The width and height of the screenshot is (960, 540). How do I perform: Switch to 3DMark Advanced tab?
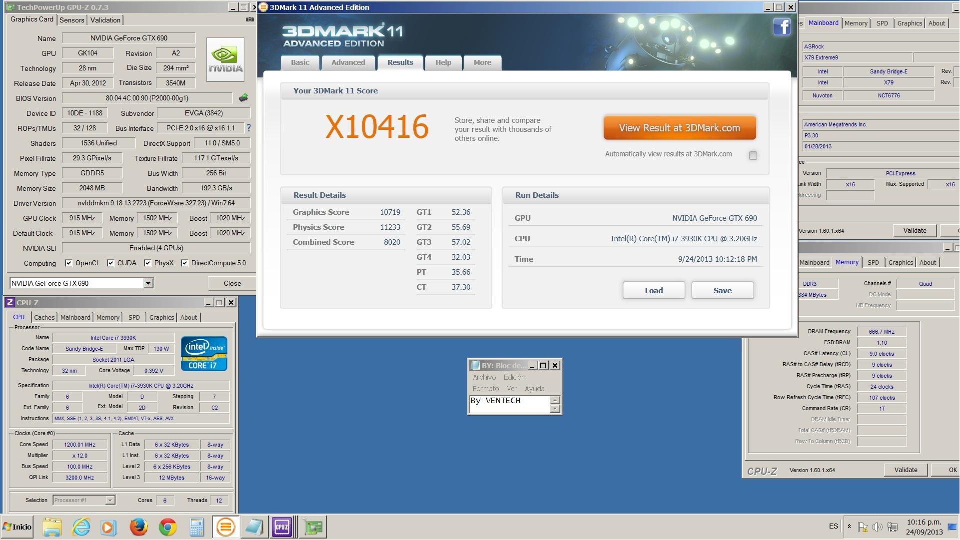pos(348,62)
